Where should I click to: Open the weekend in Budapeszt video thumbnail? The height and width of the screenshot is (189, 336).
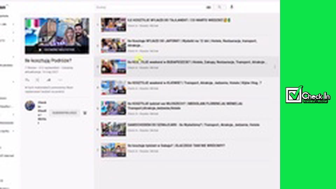click(113, 66)
